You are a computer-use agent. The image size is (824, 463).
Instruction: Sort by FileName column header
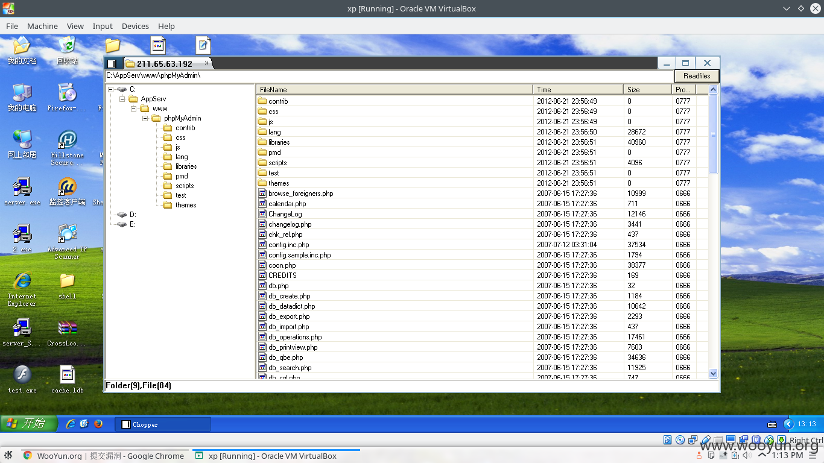395,89
